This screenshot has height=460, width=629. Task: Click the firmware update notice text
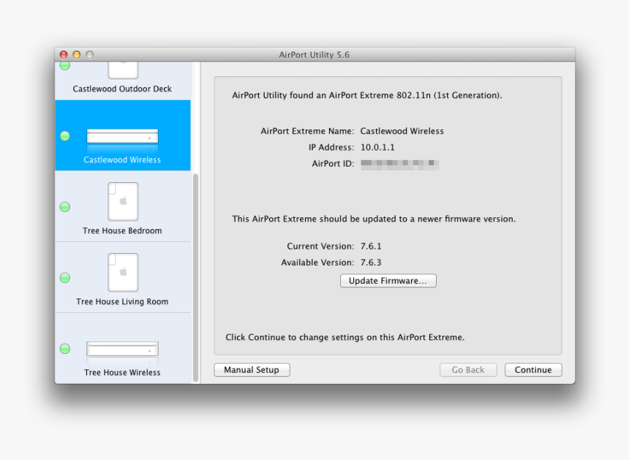(x=374, y=219)
